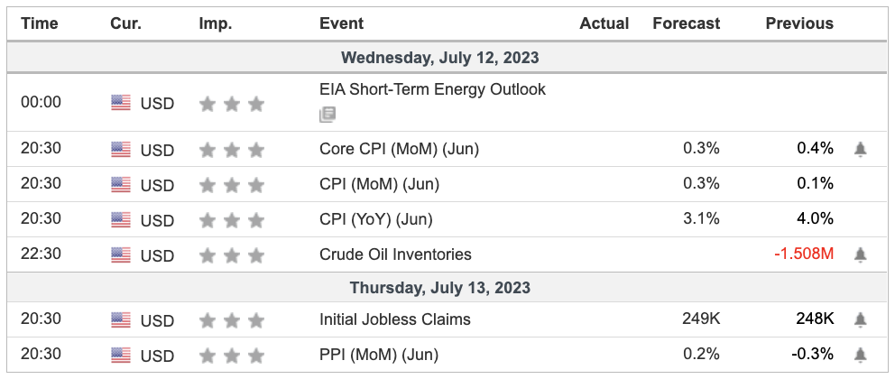895x379 pixels.
Task: Click US flag in PPI (MoM) row
Action: 121,355
